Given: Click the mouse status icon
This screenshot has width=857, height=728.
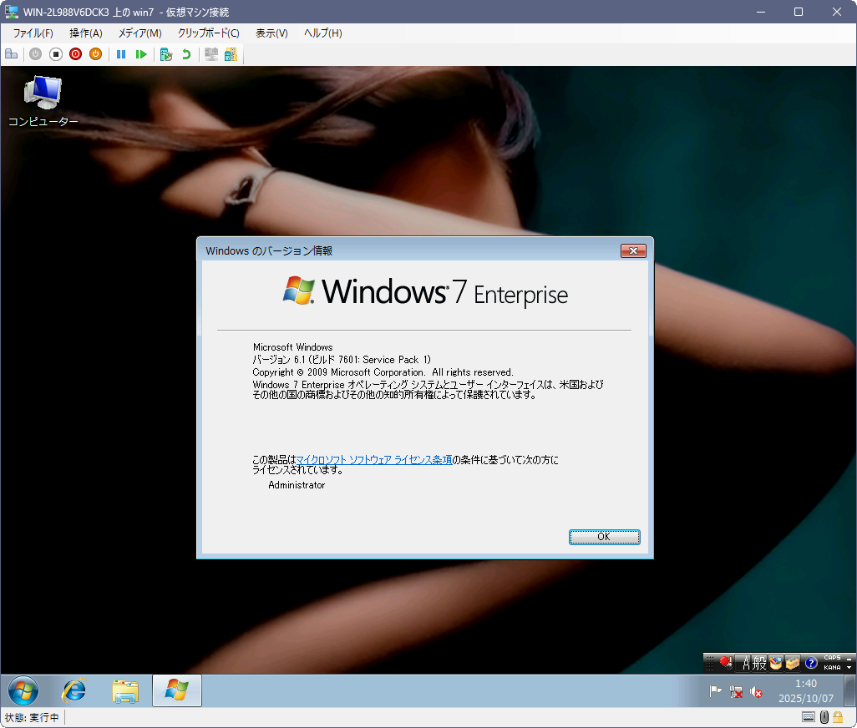Looking at the screenshot, I should 824,717.
